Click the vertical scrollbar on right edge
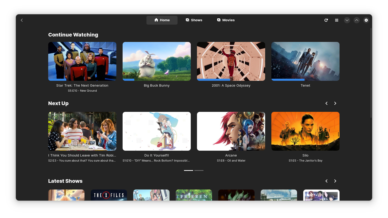This screenshot has height=218, width=388. [x=371, y=73]
